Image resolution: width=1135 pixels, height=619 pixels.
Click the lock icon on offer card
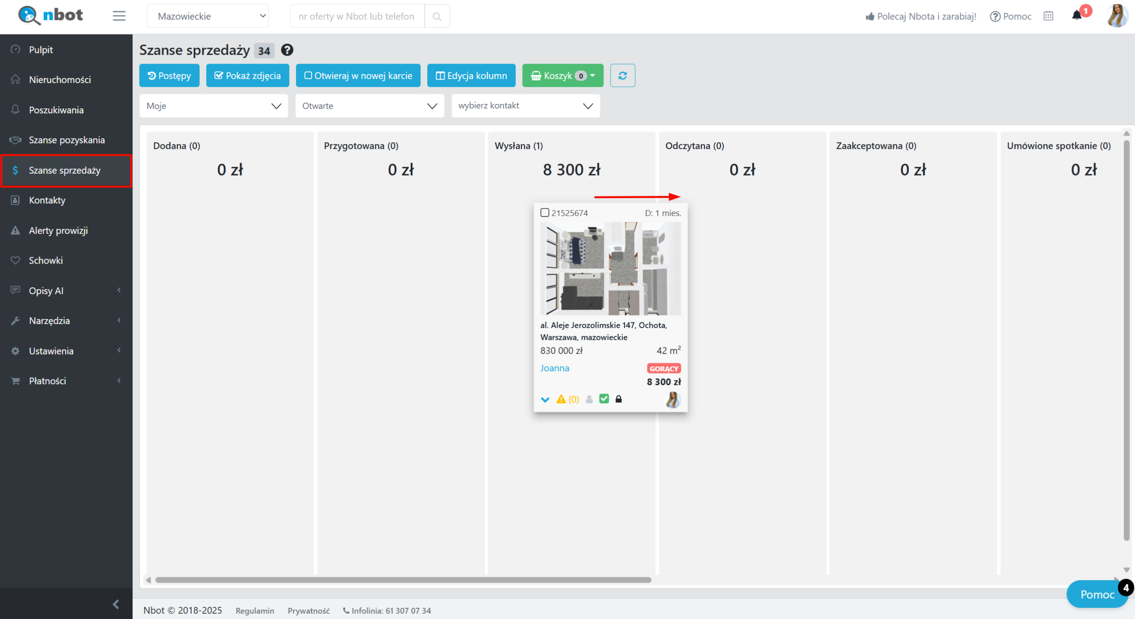click(x=618, y=399)
